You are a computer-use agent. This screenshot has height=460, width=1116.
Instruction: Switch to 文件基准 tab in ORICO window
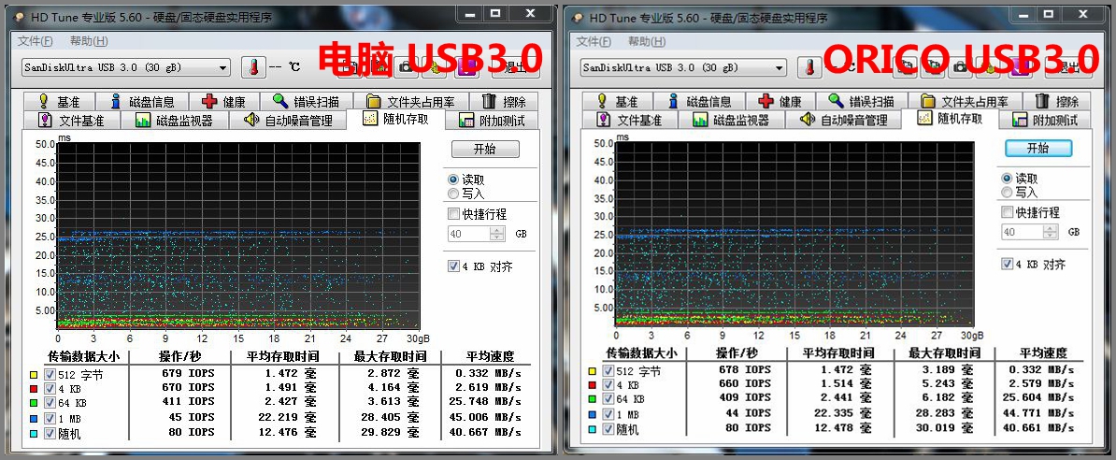(628, 121)
